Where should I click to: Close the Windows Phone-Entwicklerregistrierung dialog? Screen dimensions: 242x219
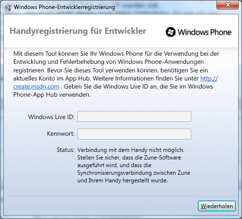[227, 5]
